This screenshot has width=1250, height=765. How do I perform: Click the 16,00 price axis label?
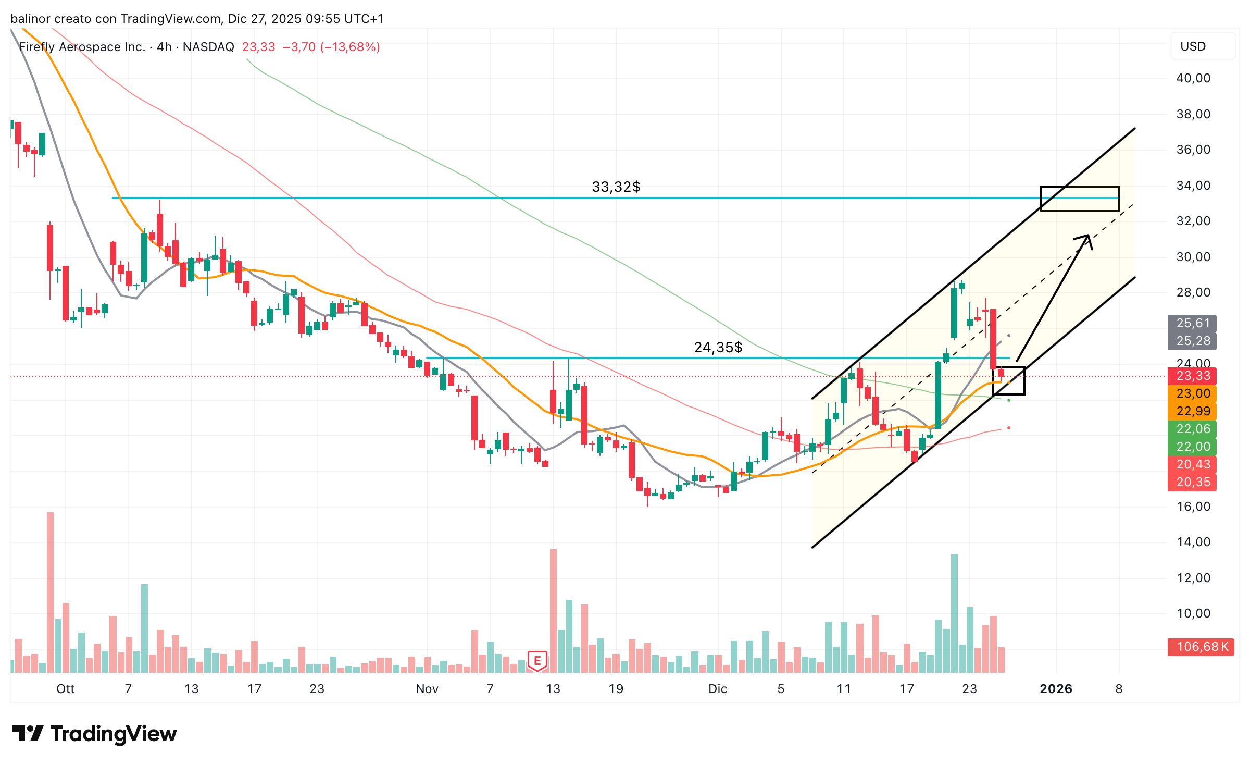(1193, 507)
